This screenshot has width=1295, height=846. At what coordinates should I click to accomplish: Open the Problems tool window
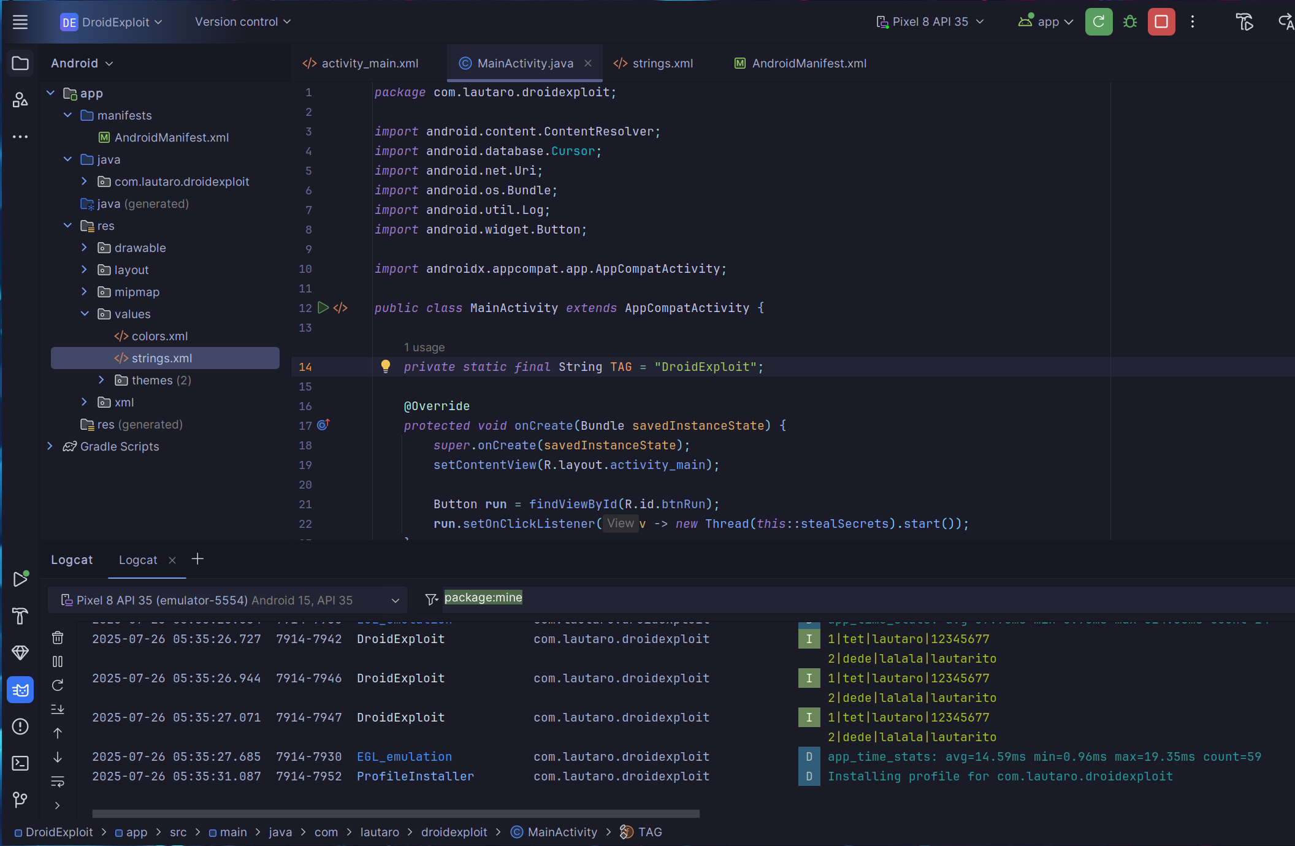(20, 726)
